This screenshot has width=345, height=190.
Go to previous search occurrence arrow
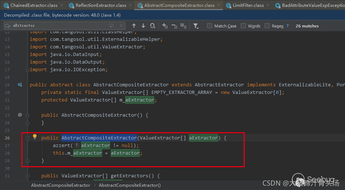click(134, 26)
